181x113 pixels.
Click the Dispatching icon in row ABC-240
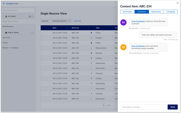tap(91, 63)
